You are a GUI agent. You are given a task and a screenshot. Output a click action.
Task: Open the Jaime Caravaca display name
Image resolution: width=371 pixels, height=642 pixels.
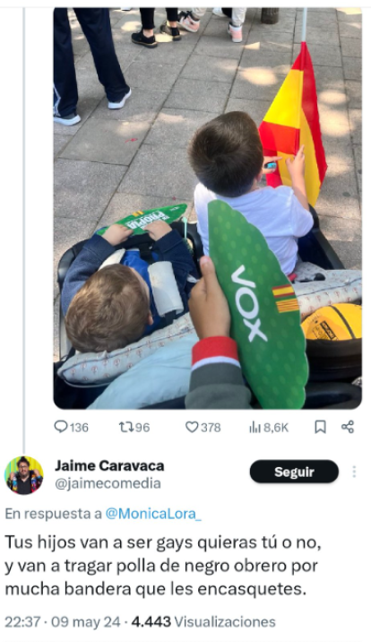[x=109, y=465]
